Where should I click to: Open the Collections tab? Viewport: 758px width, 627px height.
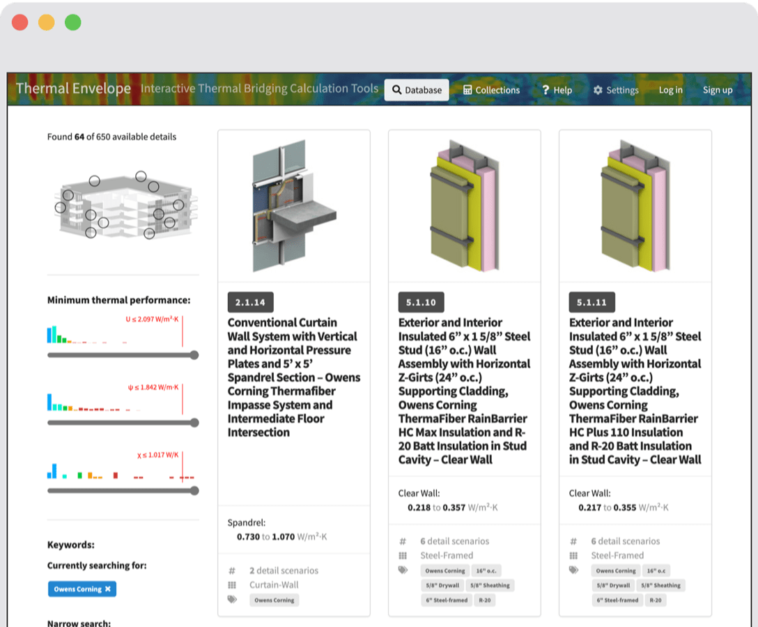coord(492,90)
